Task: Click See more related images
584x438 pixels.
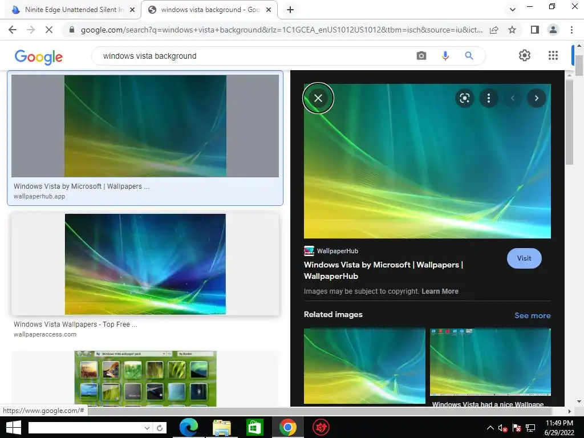Action: (x=532, y=315)
